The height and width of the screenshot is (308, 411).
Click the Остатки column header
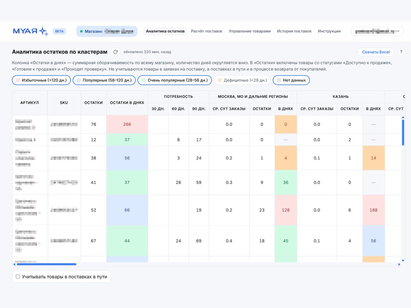pyautogui.click(x=94, y=103)
